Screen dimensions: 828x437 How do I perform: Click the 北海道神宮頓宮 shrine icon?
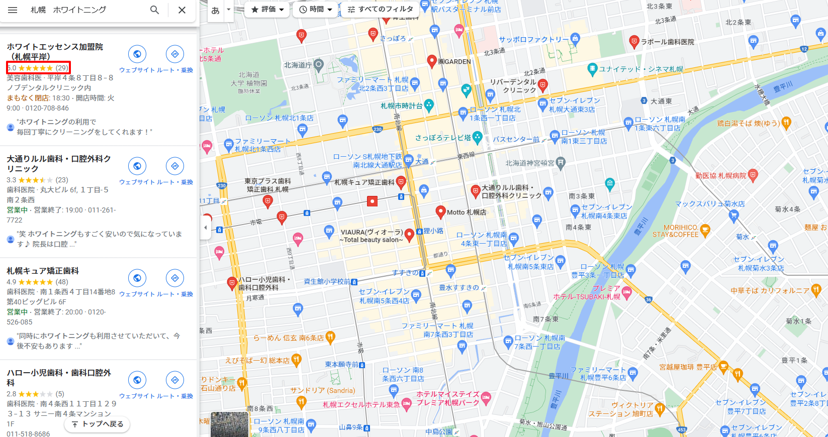click(561, 162)
